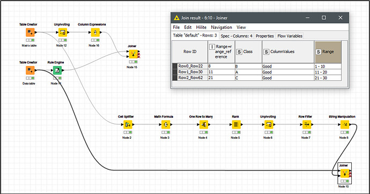
Task: Open the Hilite menu
Action: [201, 27]
